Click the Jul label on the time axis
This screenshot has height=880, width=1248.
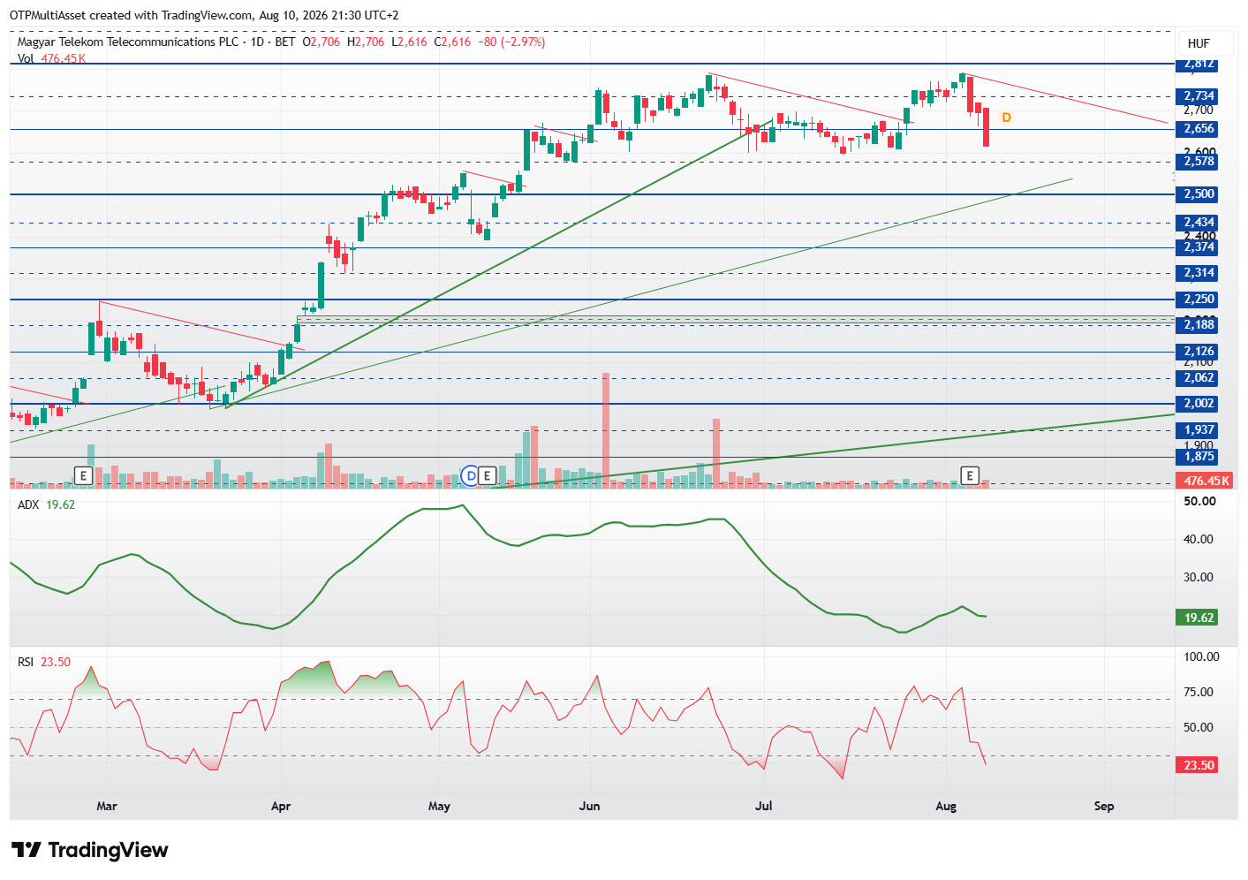[764, 806]
